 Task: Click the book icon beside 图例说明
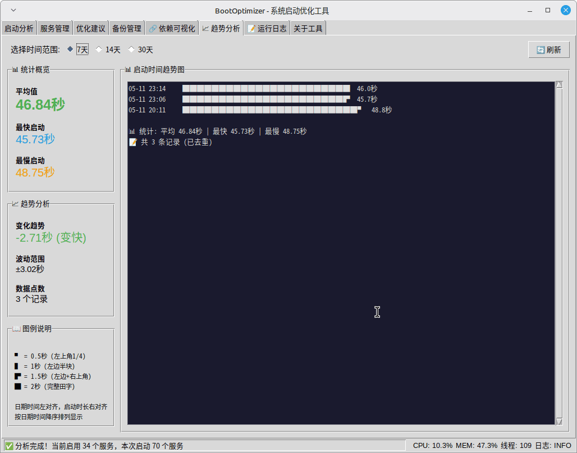pos(16,328)
